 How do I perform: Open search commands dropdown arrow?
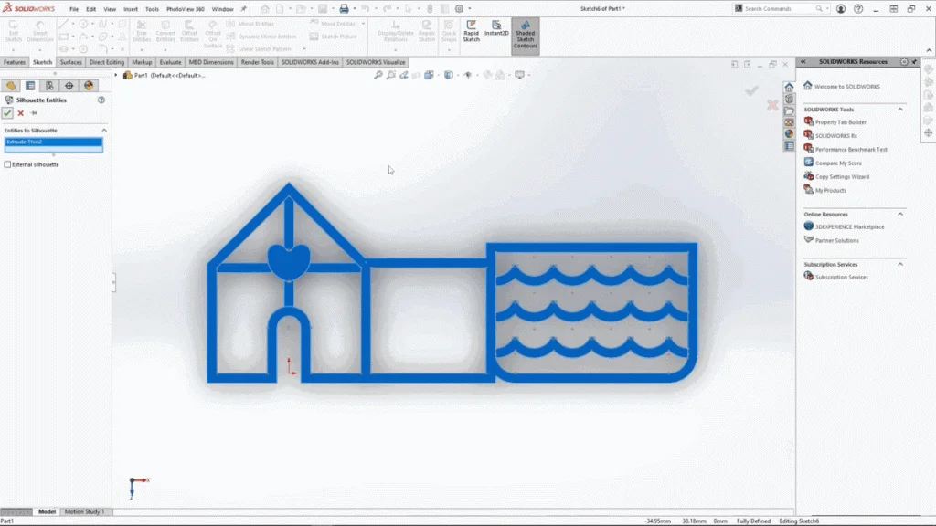[827, 9]
